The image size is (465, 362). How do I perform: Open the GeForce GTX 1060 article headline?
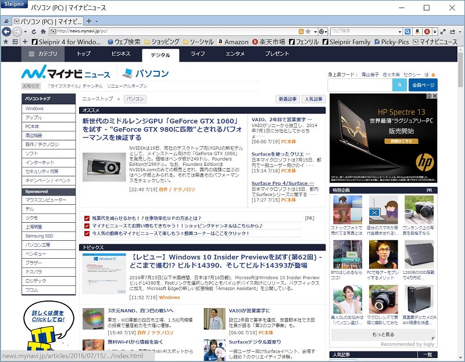(162, 129)
